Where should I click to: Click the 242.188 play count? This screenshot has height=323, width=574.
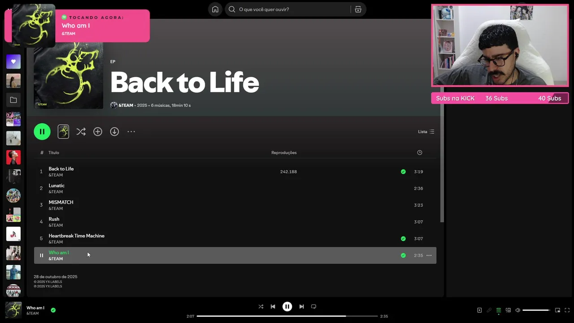[288, 171]
